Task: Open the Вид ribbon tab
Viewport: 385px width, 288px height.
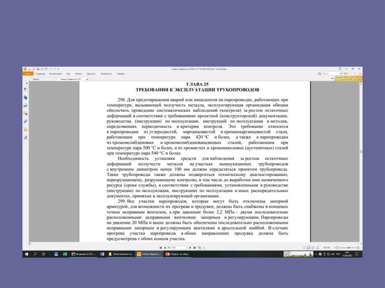Action: click(68, 74)
